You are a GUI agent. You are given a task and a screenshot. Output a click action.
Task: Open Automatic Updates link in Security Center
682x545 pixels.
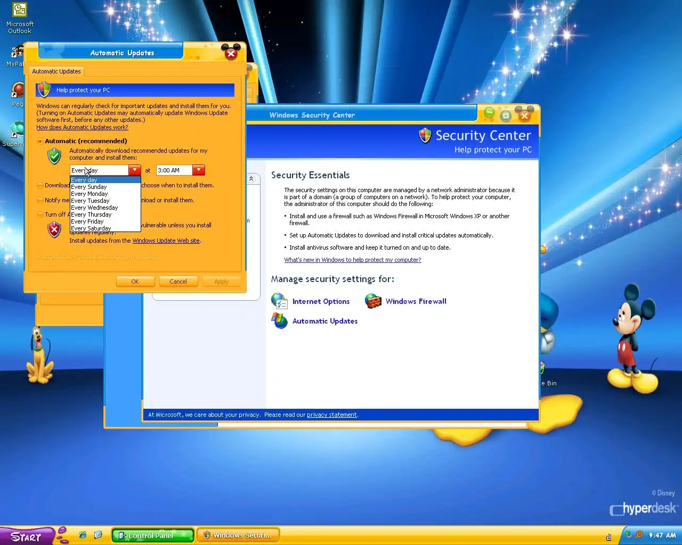[x=325, y=321]
